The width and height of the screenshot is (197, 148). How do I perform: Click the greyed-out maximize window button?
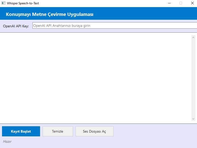click(x=181, y=3)
